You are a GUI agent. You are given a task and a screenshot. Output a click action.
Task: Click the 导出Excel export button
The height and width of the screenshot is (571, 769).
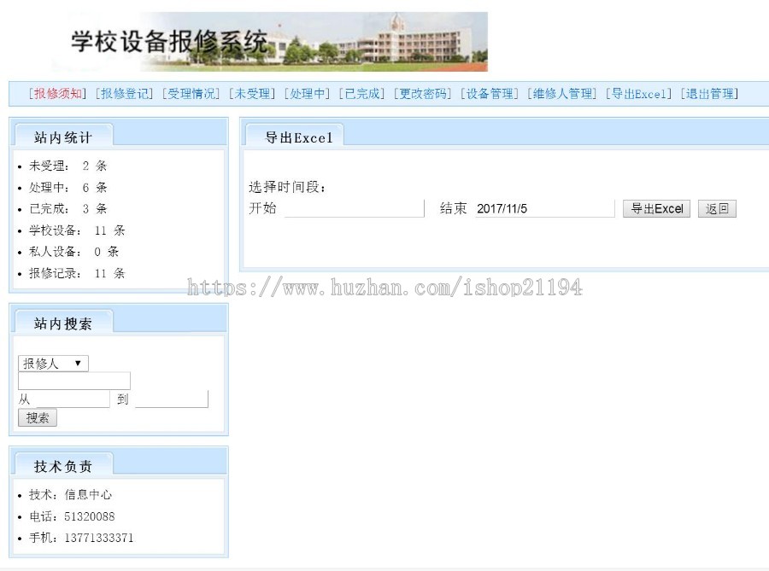(656, 207)
